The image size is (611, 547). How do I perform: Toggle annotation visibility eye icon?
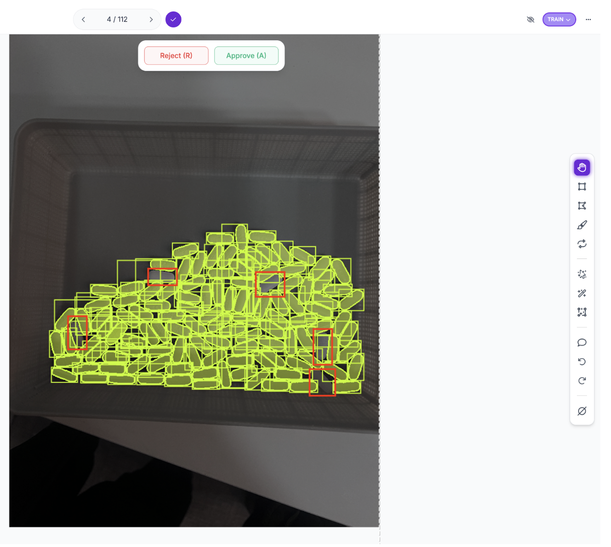coord(530,19)
